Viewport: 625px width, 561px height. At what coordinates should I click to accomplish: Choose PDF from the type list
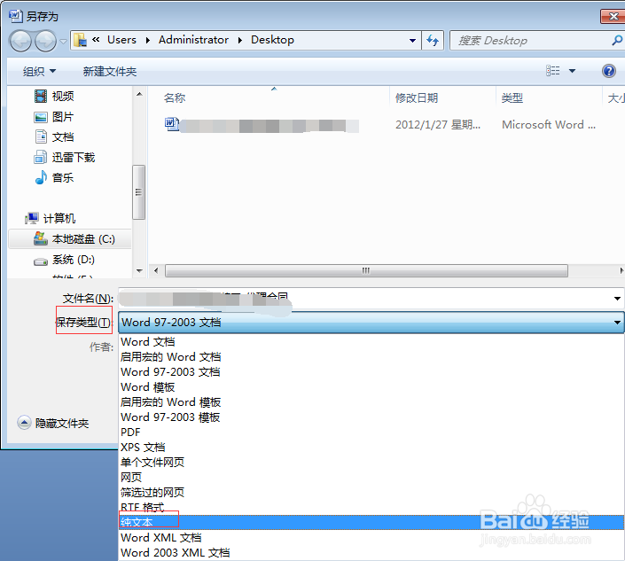point(371,432)
